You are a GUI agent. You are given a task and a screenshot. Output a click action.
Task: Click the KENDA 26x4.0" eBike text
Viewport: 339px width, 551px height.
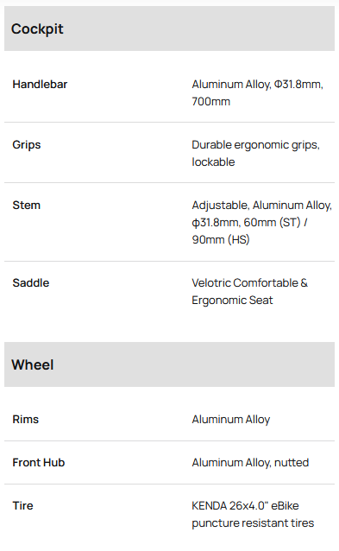[x=245, y=506]
